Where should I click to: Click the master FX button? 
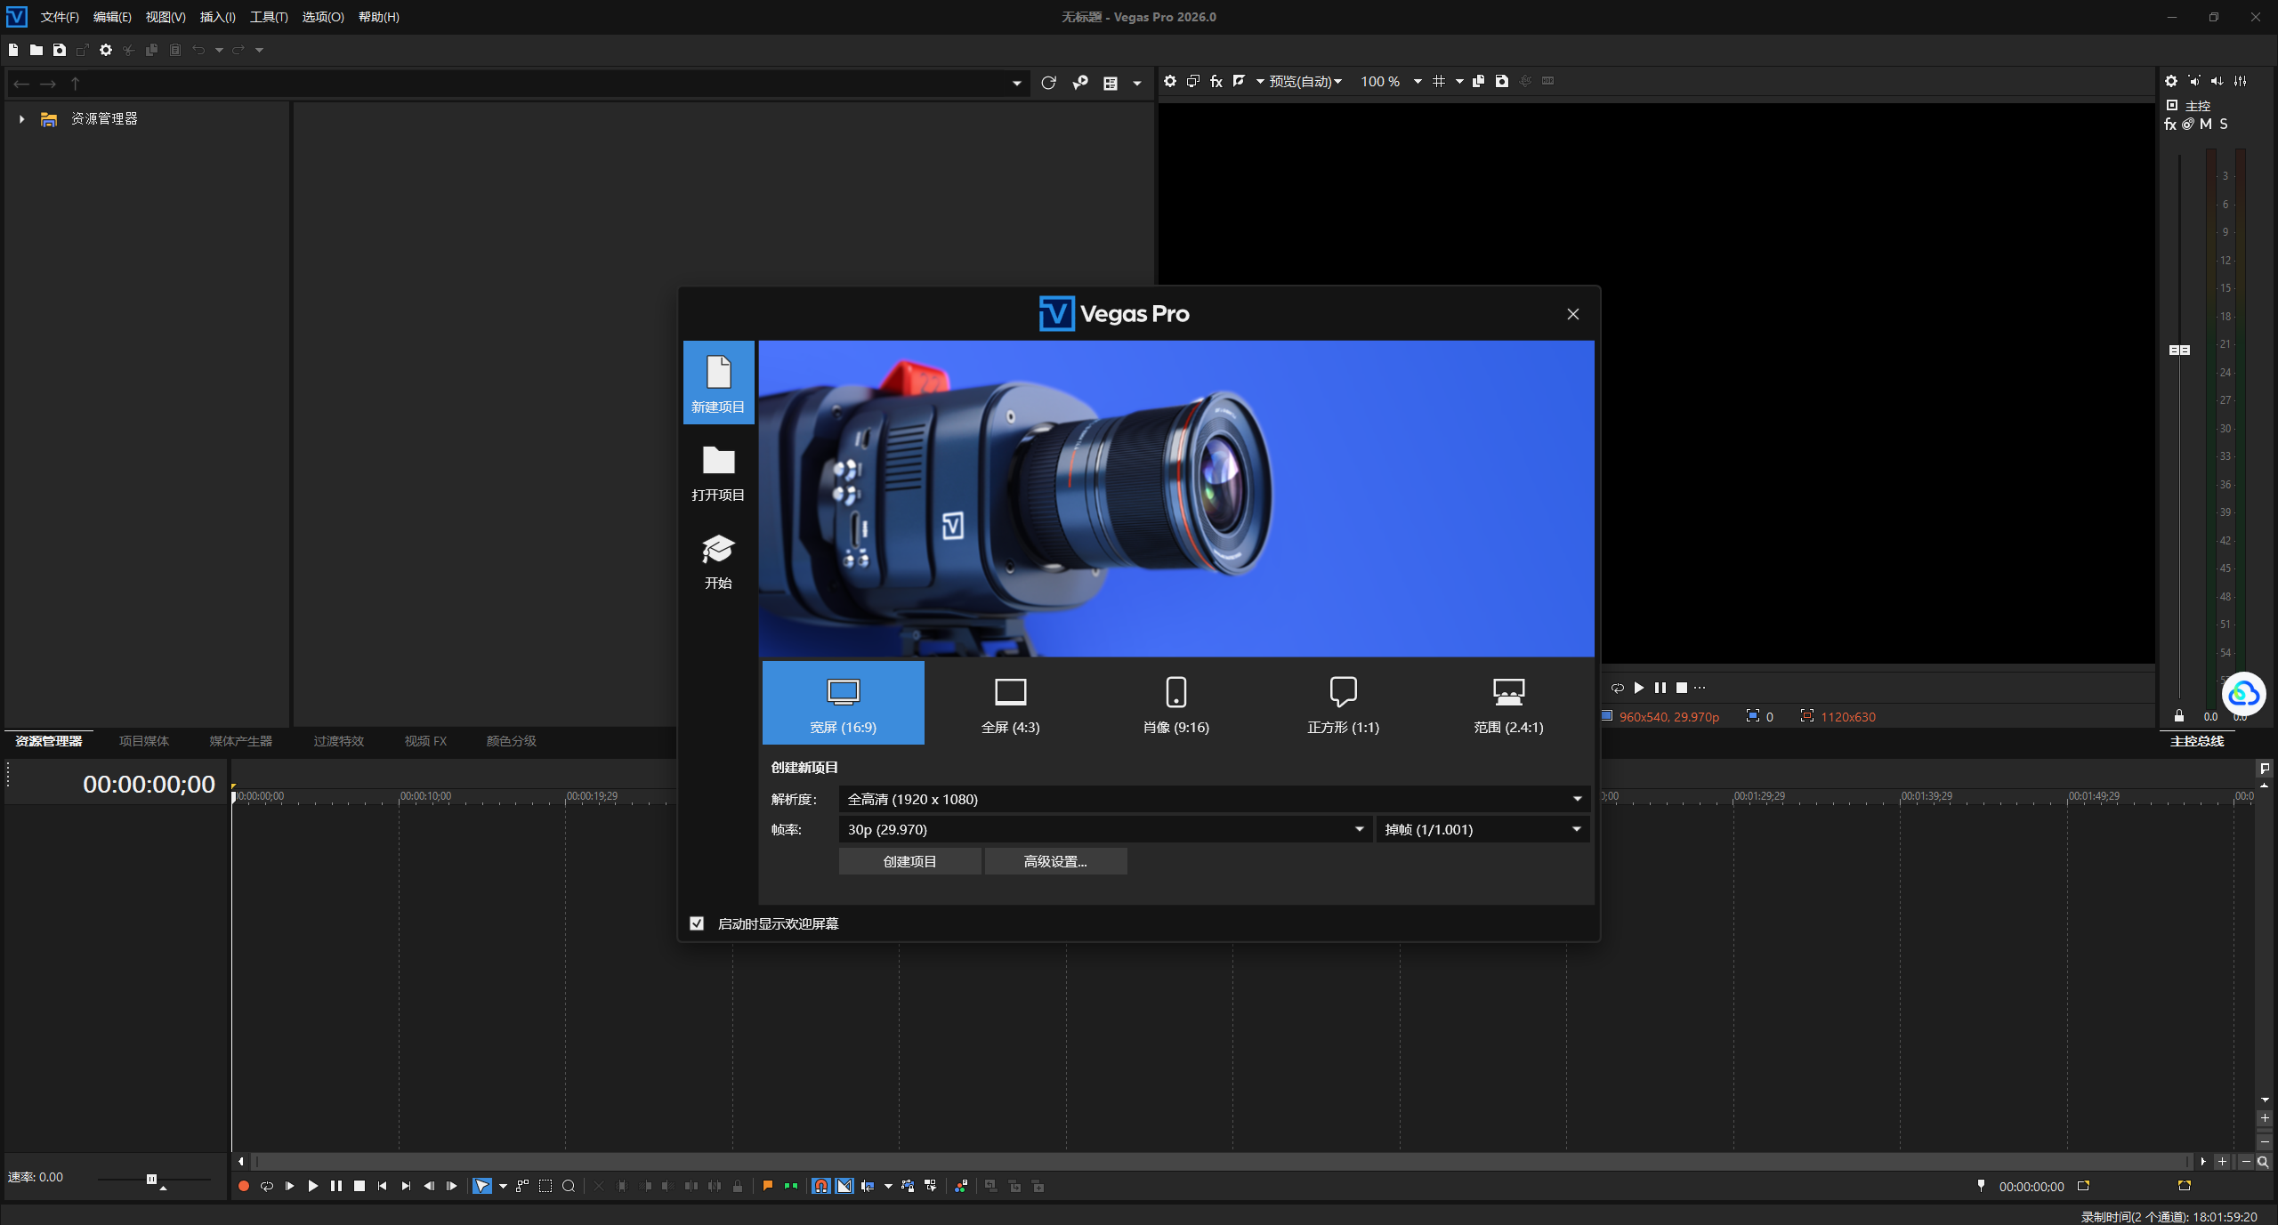click(2170, 125)
